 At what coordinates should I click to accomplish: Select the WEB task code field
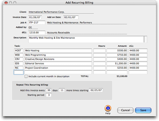tap(18, 55)
